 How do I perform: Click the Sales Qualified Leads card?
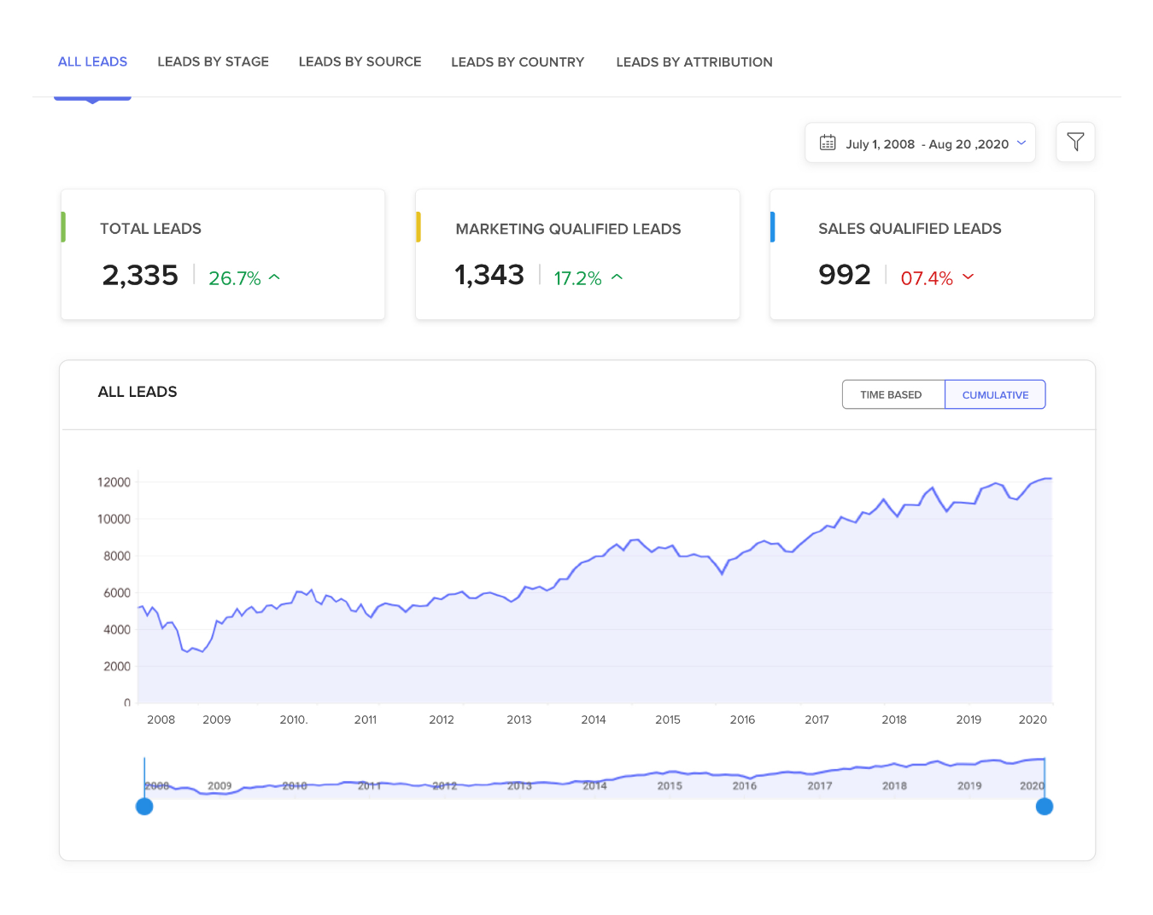[932, 254]
